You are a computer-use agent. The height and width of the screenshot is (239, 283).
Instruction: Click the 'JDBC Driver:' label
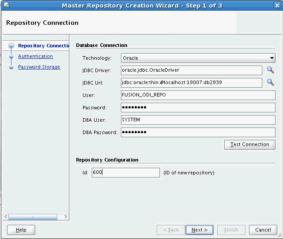point(97,70)
